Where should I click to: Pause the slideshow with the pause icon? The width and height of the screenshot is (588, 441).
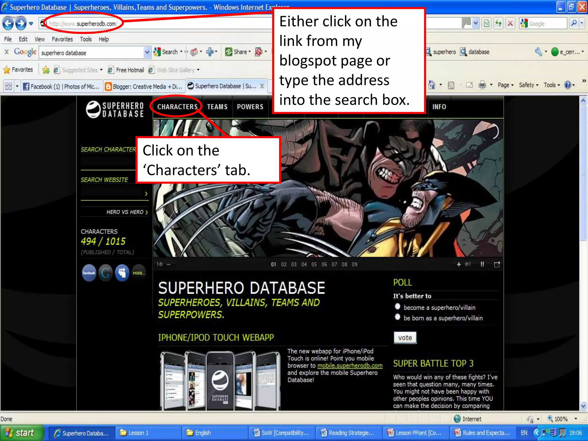click(482, 264)
